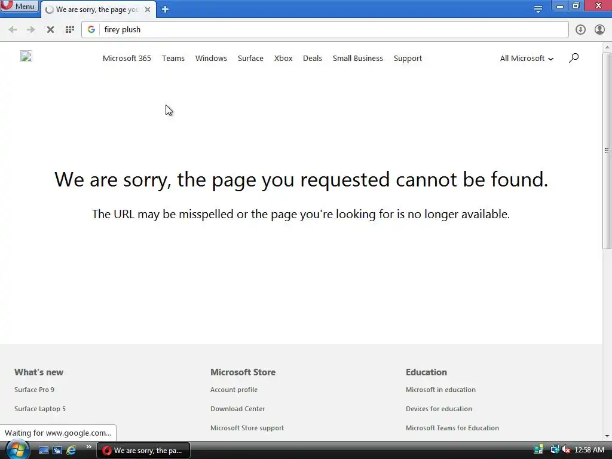
Task: Click the tab menu stacked lines icon
Action: [x=538, y=9]
